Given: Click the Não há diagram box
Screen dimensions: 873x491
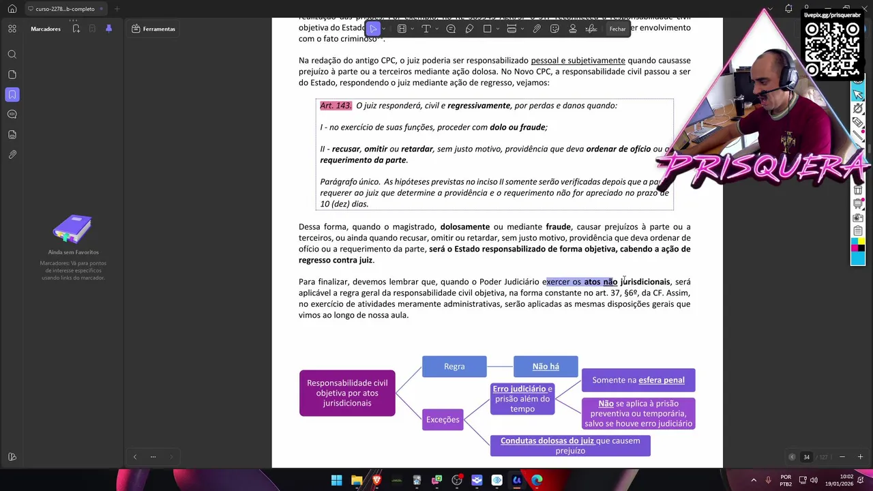Looking at the screenshot, I should pyautogui.click(x=546, y=366).
